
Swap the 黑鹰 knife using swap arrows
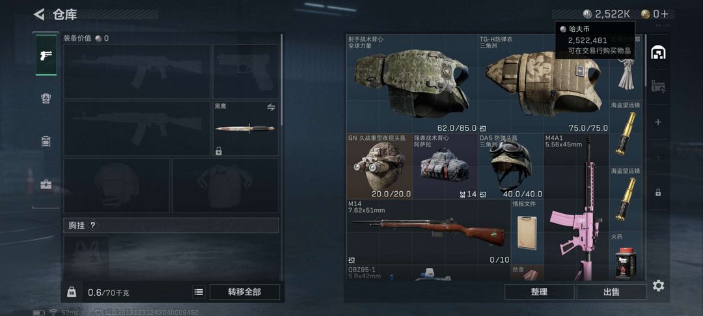(x=271, y=107)
